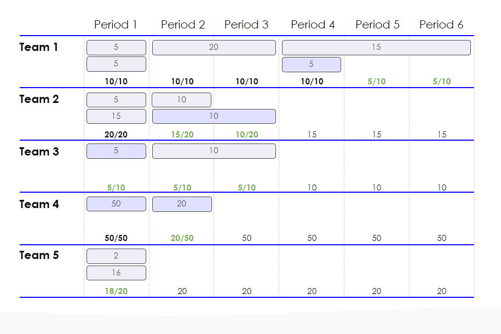Viewport: 501px width, 334px height.
Task: Select Team 5's 16 block
Action: pos(116,273)
